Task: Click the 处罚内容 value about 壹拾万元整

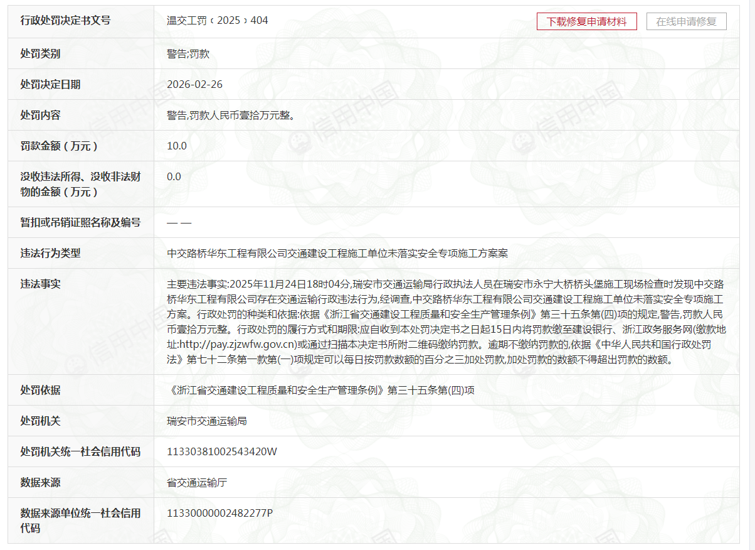Action: point(230,116)
